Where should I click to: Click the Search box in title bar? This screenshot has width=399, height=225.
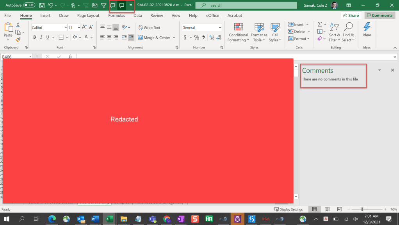pos(246,5)
